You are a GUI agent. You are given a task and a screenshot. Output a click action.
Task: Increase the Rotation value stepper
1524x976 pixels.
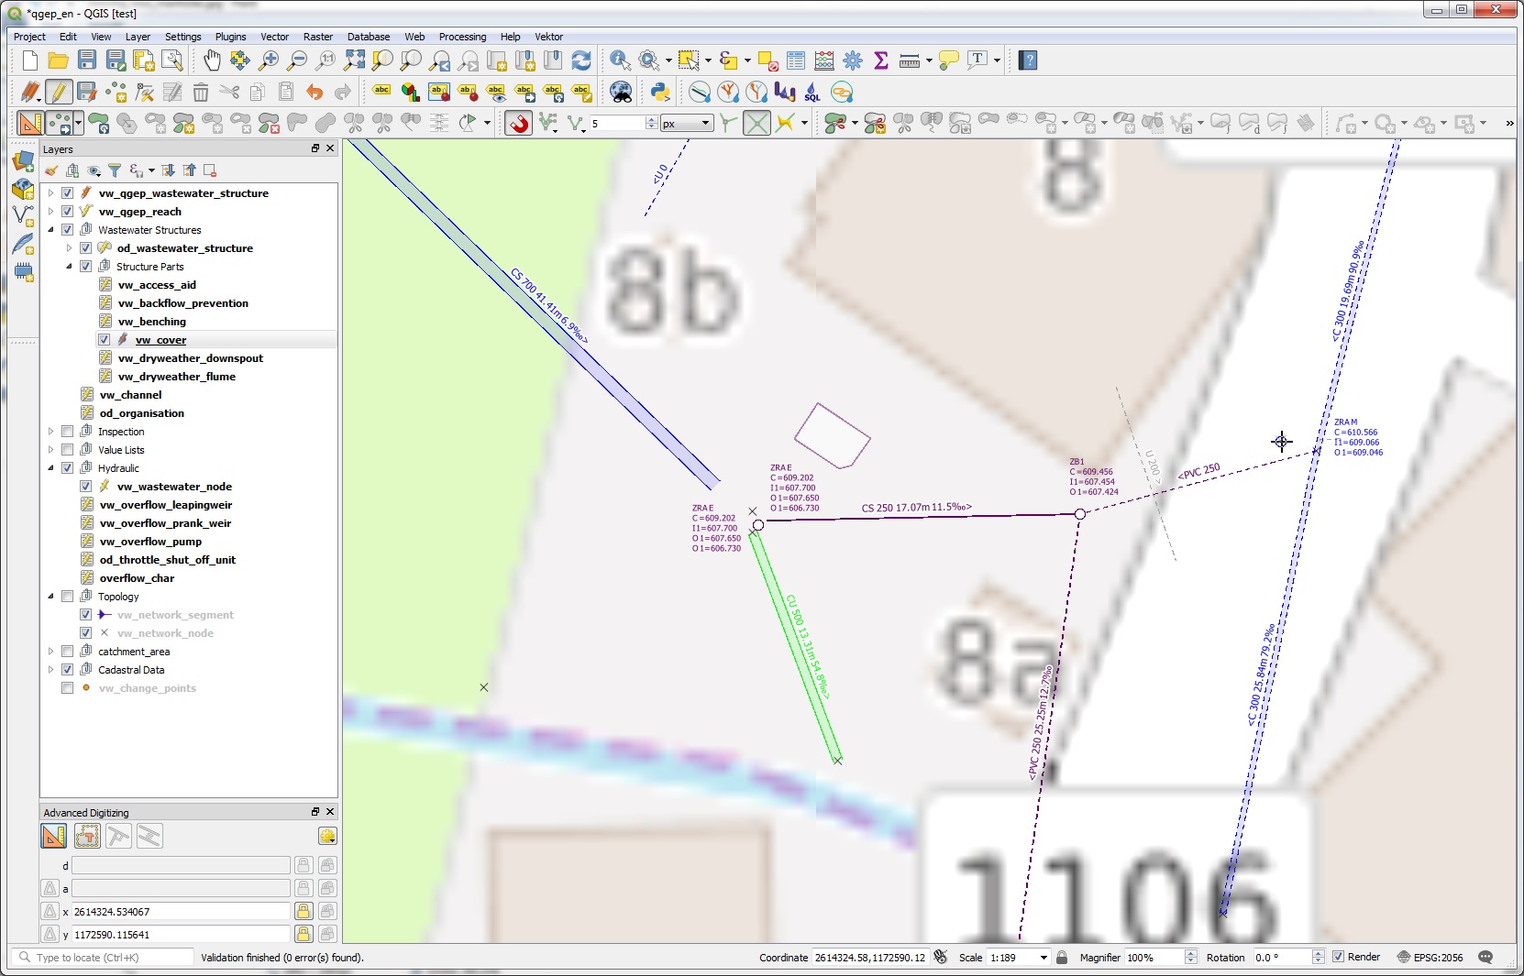tap(1318, 953)
